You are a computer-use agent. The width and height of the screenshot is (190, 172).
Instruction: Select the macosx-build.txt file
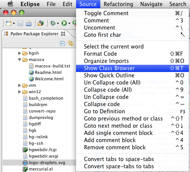point(52,66)
